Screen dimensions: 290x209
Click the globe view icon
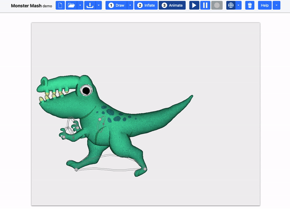(231, 5)
